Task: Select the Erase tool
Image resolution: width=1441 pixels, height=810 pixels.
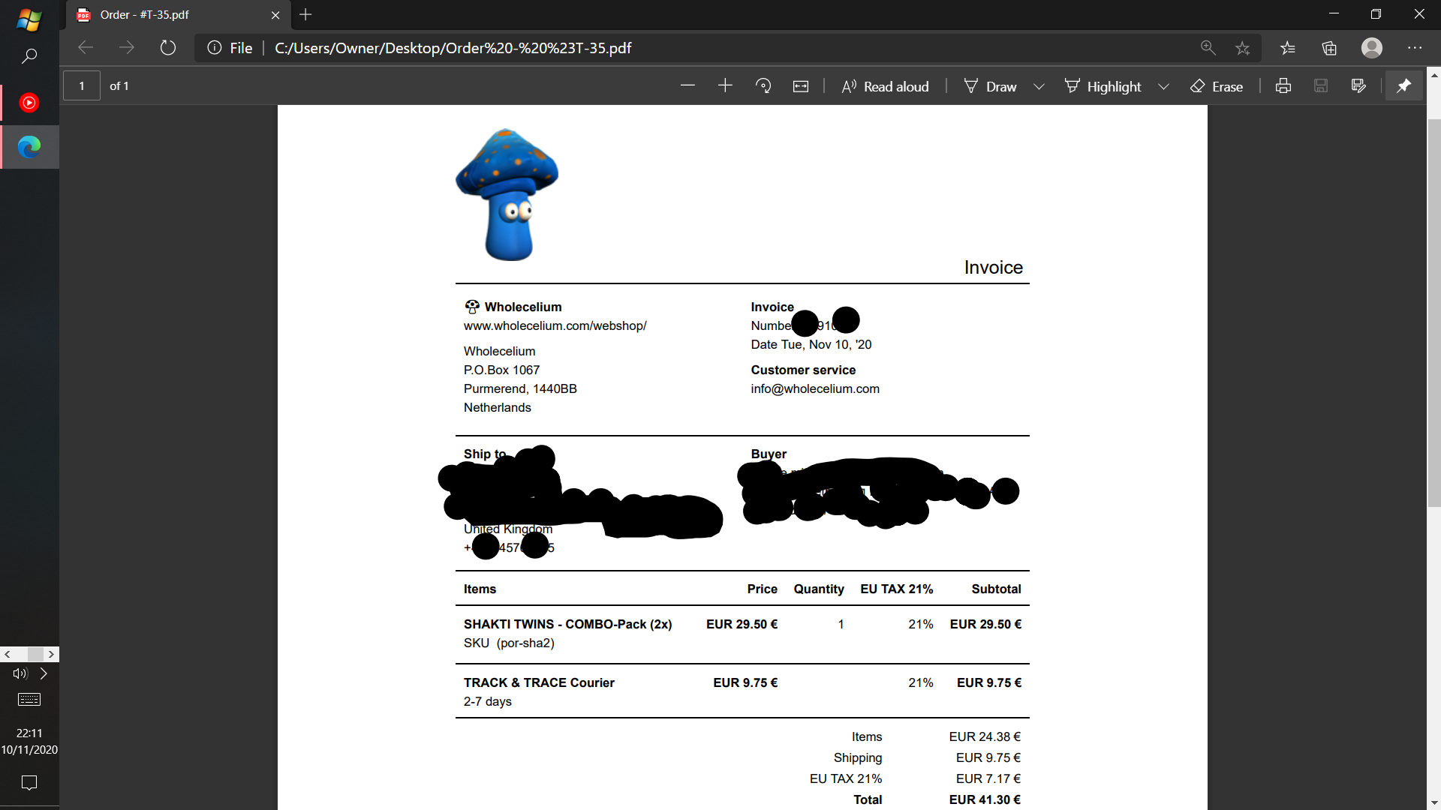Action: (x=1217, y=86)
